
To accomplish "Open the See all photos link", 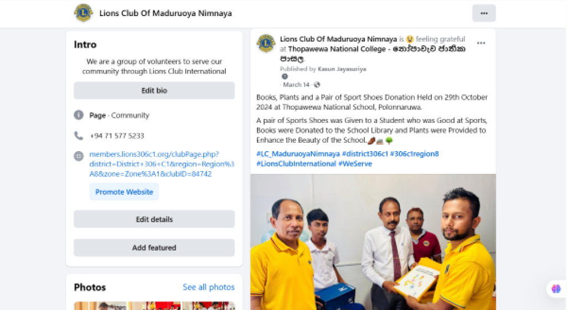I will pos(209,287).
